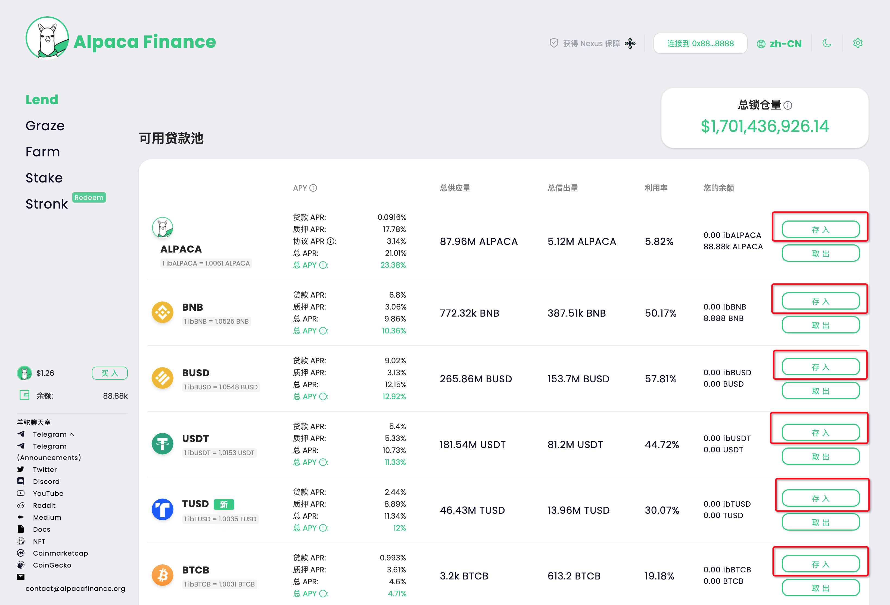Click the 新 badge beside TUSD
The image size is (890, 605).
click(224, 505)
